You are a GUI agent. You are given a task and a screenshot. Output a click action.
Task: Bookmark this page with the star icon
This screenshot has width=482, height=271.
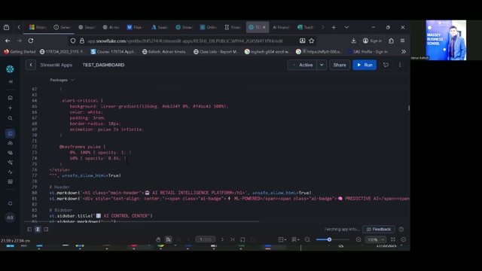click(x=311, y=41)
